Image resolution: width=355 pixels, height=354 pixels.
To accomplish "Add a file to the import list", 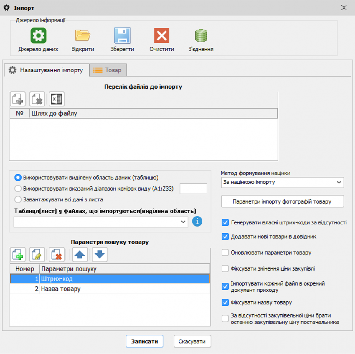I will click(x=18, y=99).
